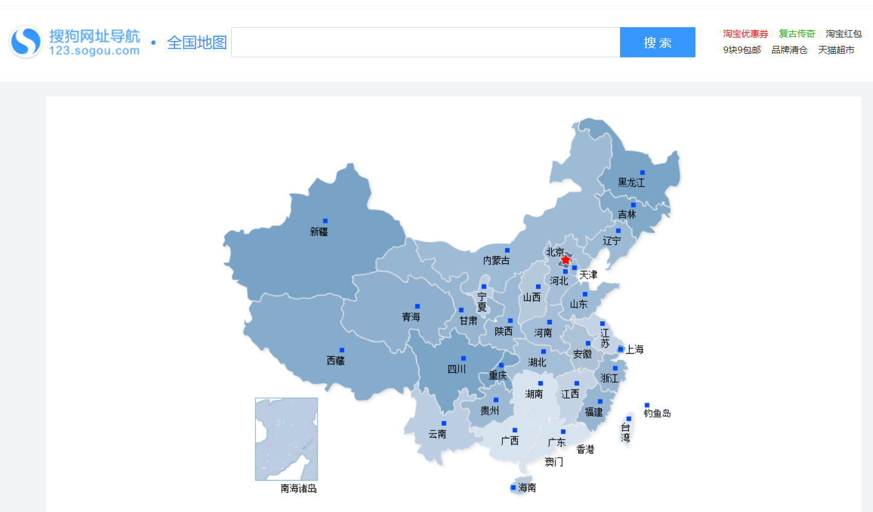Select 湖北 on the map
Screen dimensions: 873x512
537,363
